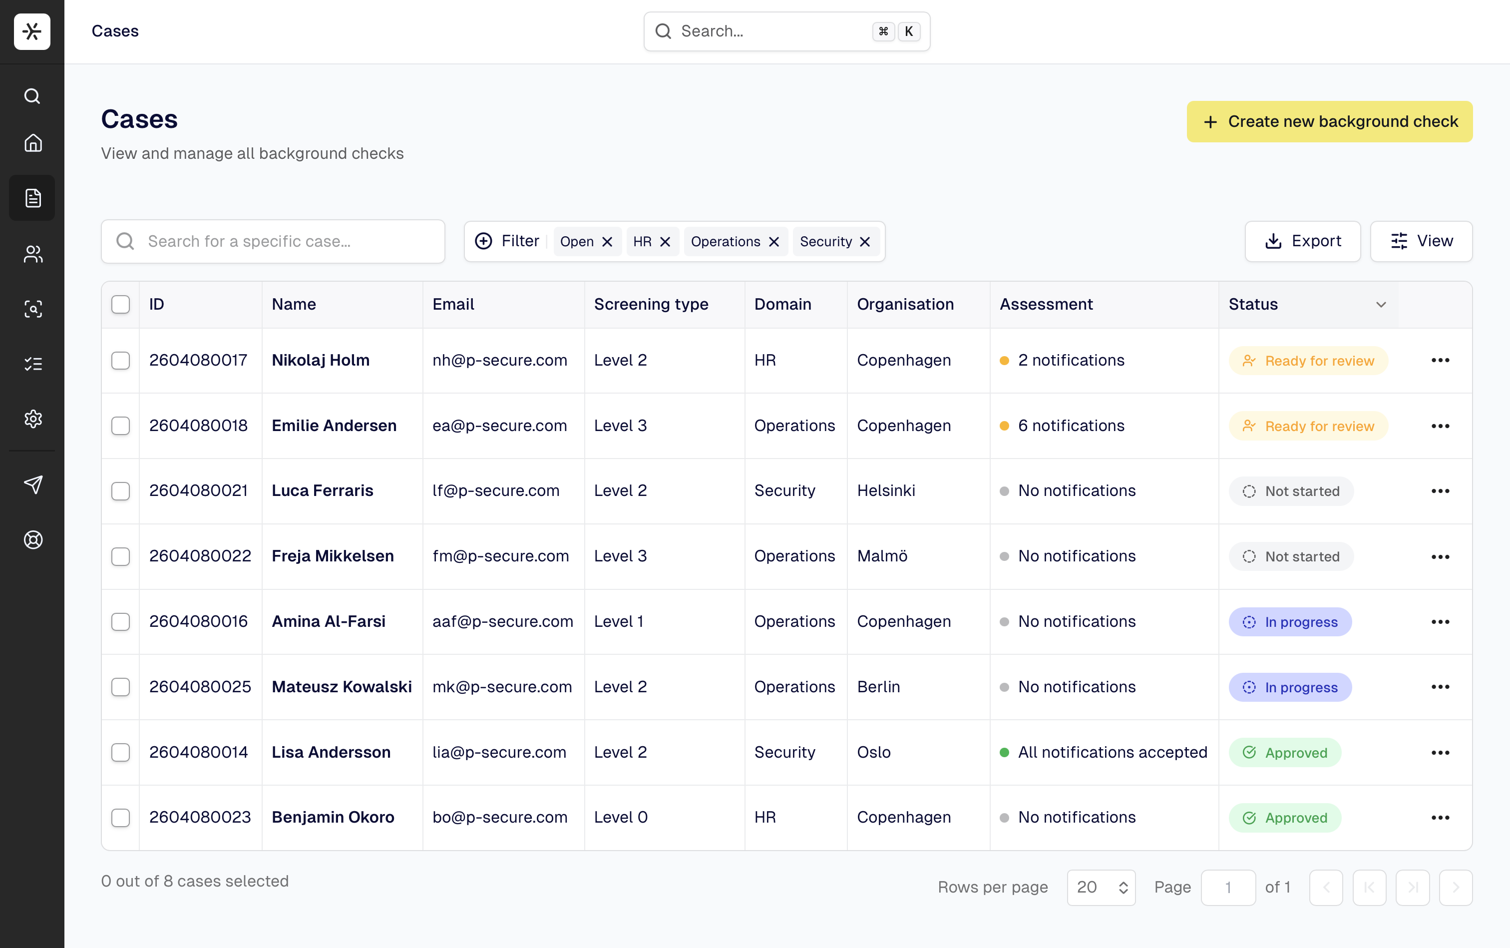Screen dimensions: 1510x948
Task: Open the home icon in sidebar
Action: [x=32, y=143]
